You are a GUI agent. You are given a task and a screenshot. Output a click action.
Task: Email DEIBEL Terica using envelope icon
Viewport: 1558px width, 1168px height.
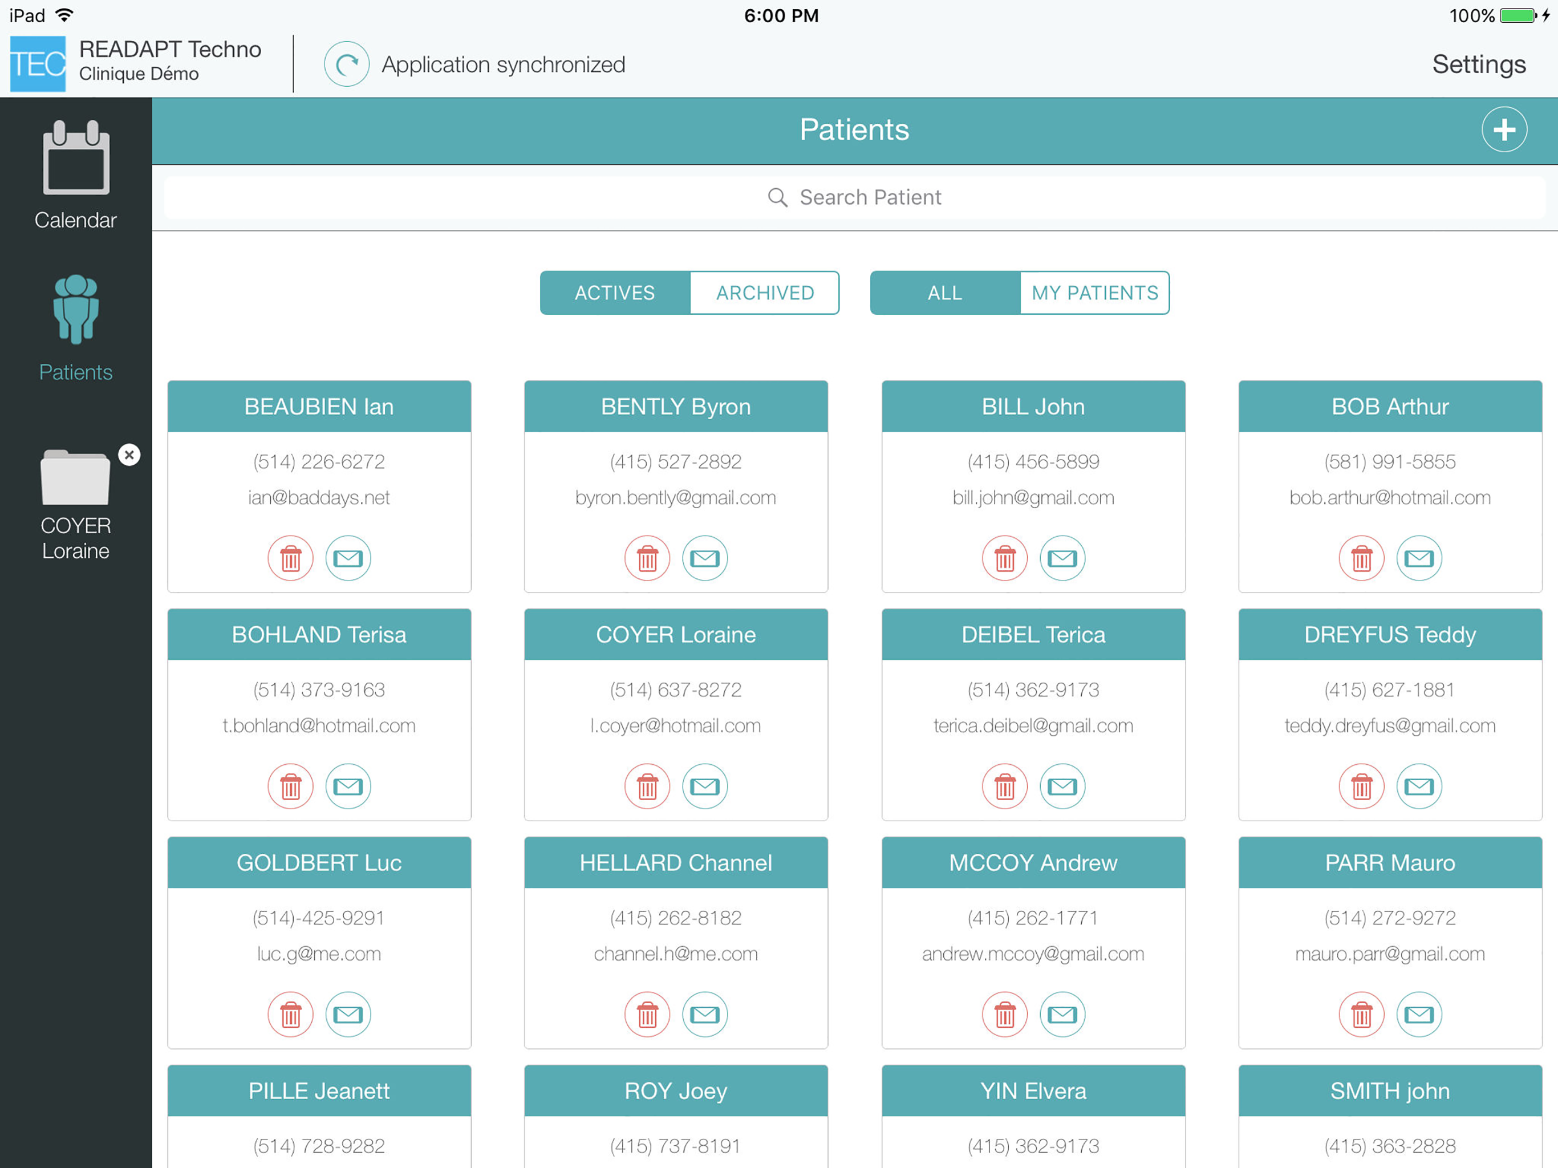click(x=1063, y=786)
